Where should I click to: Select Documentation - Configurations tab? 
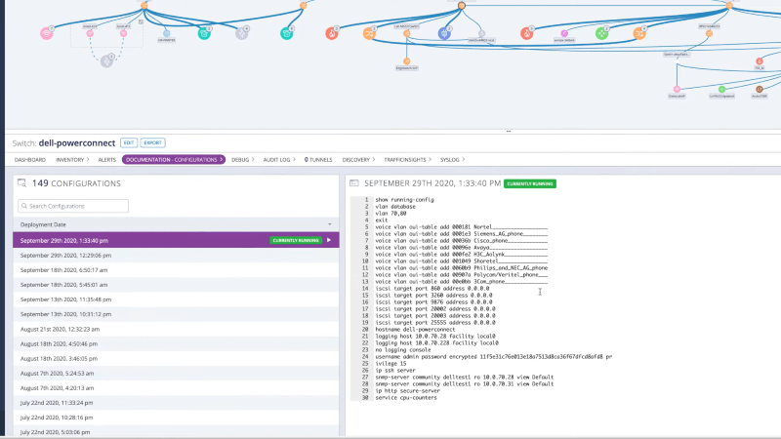174,160
